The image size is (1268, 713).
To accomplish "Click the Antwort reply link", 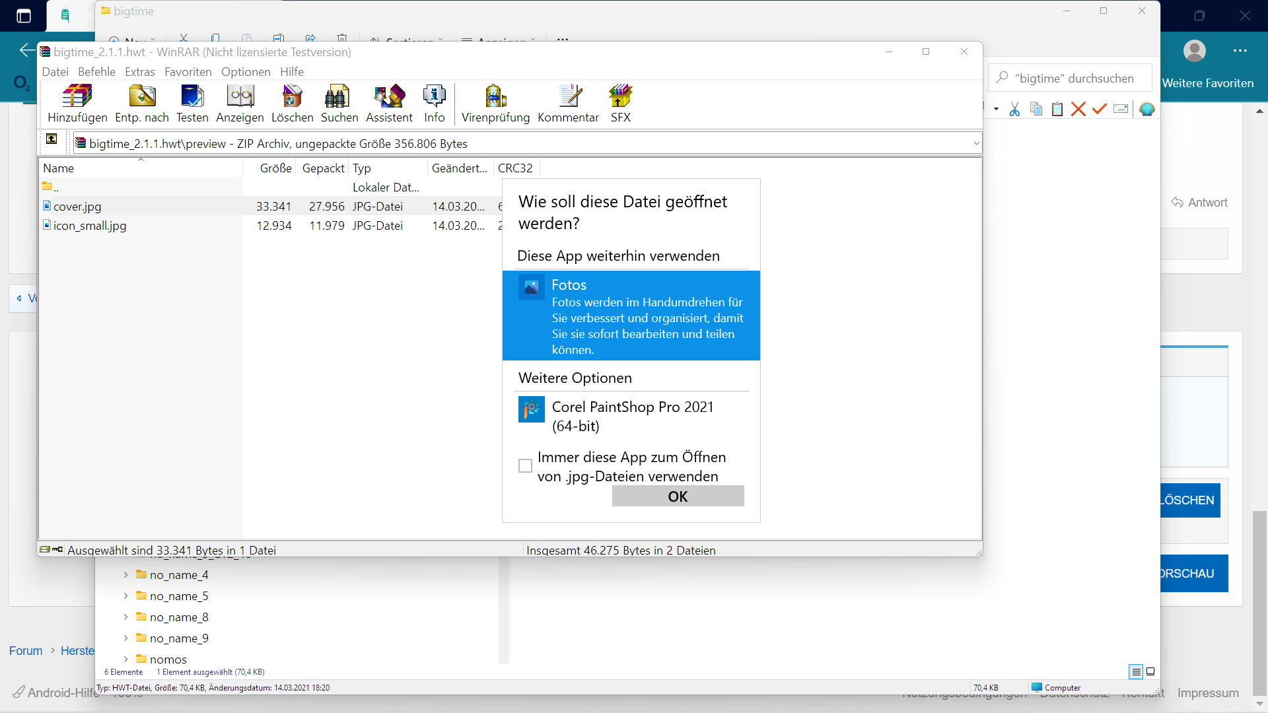I will pos(1199,203).
